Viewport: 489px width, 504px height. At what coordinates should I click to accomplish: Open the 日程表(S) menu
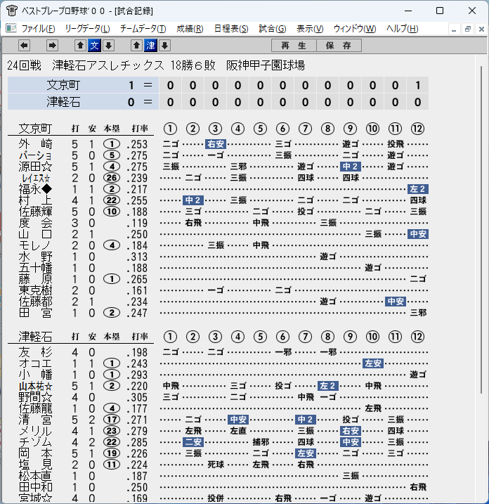[231, 29]
